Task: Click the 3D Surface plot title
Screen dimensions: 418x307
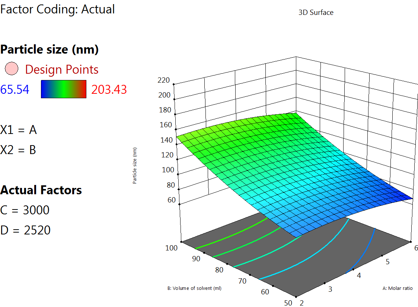Action: pos(316,13)
